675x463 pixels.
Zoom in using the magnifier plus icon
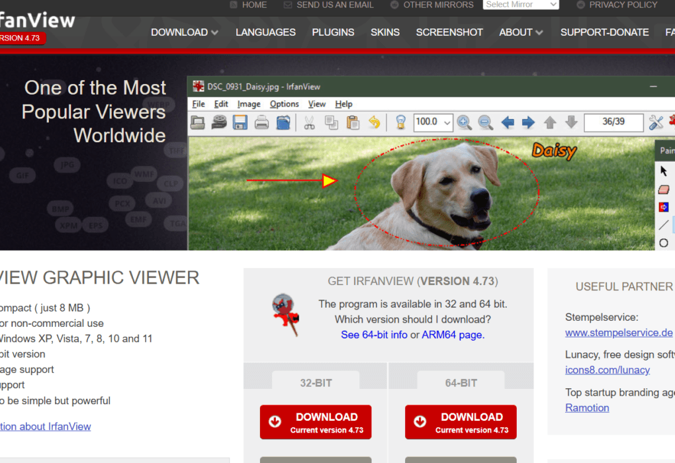click(x=464, y=122)
